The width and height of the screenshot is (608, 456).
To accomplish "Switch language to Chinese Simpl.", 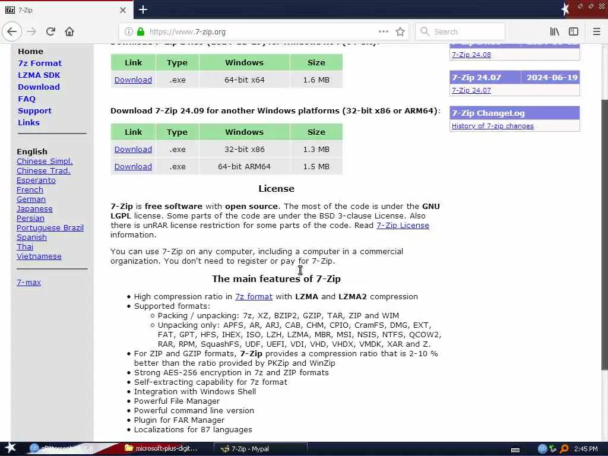I will click(x=45, y=161).
